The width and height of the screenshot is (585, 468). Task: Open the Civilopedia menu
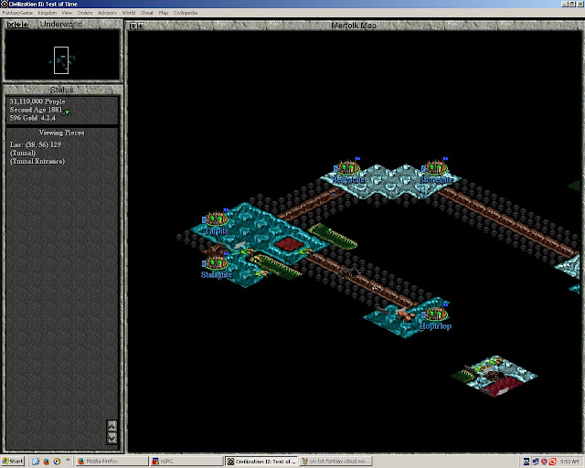click(186, 13)
